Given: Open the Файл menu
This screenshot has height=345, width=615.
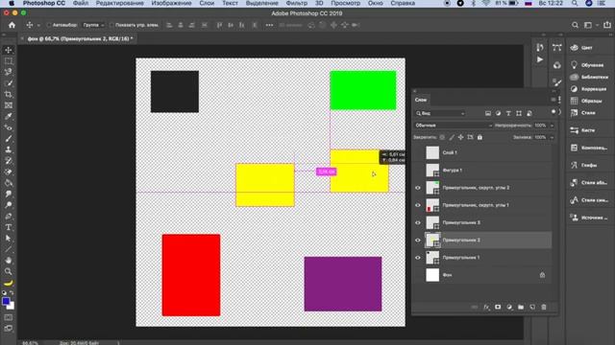Looking at the screenshot, I should point(81,3).
